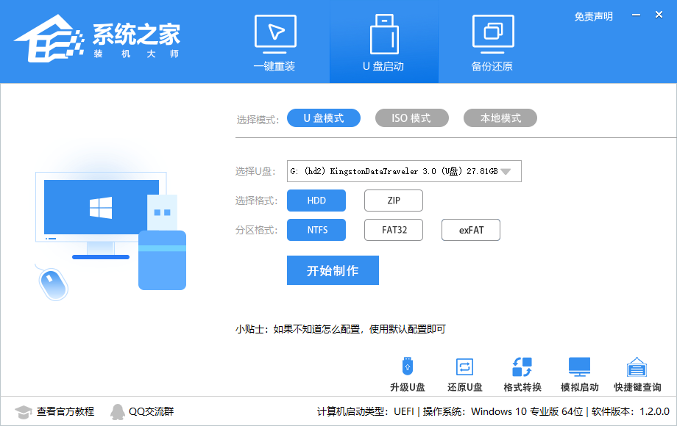Click the 开始制作 button
The width and height of the screenshot is (677, 426).
tap(333, 270)
